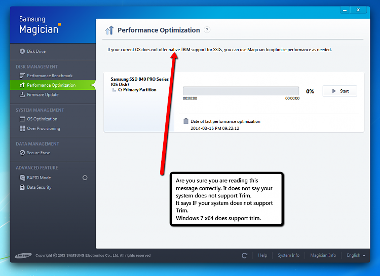Screen dimensions: 380x276
Task: Toggle the RAPID Mode status circle
Action: [x=85, y=178]
